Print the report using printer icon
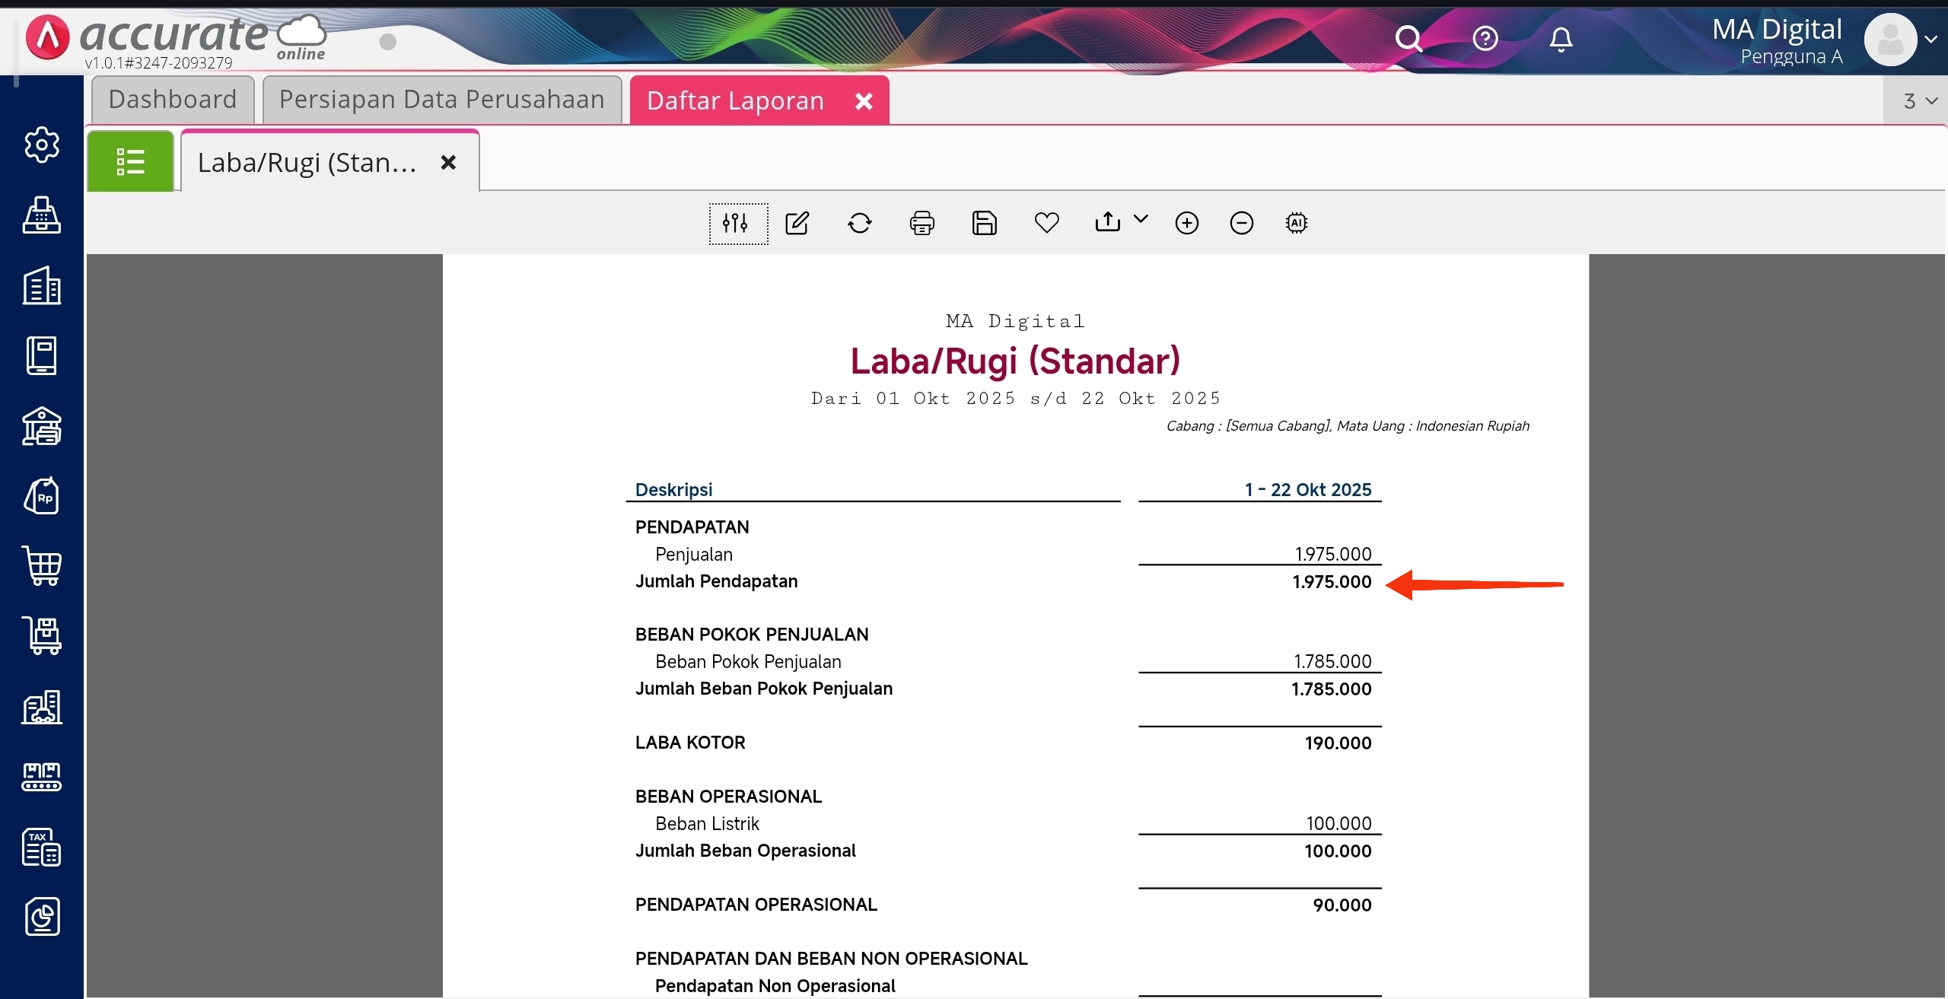The image size is (1948, 999). point(921,223)
